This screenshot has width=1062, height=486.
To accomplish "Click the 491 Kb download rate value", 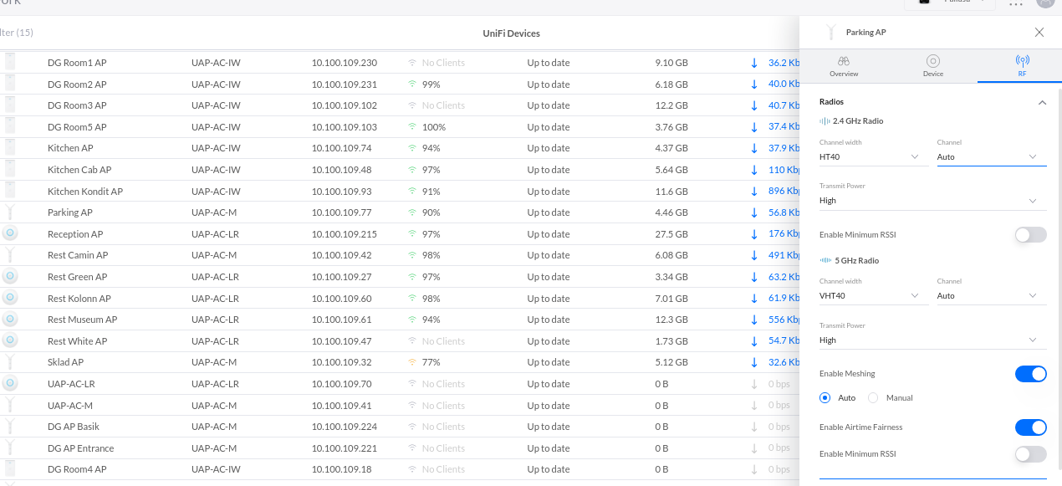I will pyautogui.click(x=784, y=255).
